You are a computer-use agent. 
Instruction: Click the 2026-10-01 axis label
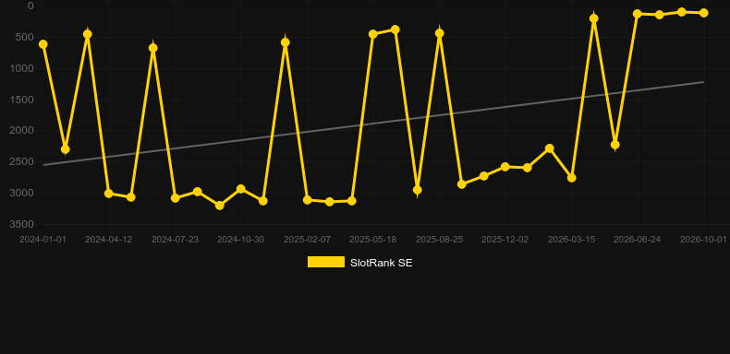(x=703, y=240)
